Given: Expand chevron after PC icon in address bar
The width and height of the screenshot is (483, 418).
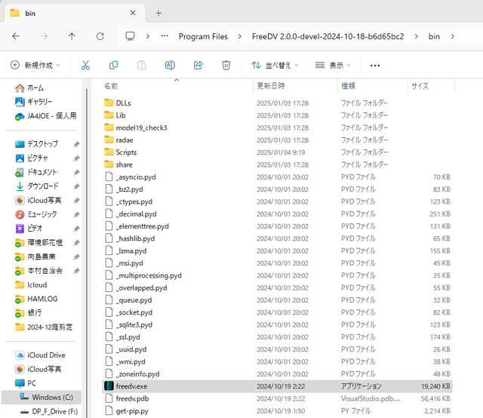Looking at the screenshot, I should [148, 36].
